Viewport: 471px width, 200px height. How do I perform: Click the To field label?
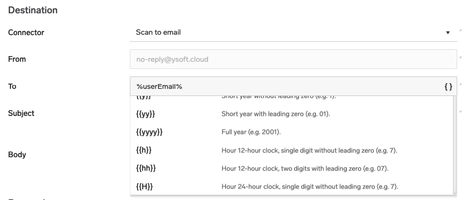click(x=12, y=87)
